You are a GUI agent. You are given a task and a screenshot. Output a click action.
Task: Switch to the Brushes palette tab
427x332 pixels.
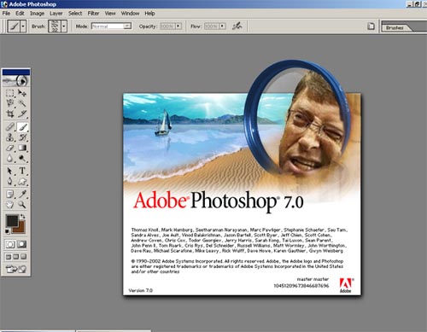tap(395, 28)
